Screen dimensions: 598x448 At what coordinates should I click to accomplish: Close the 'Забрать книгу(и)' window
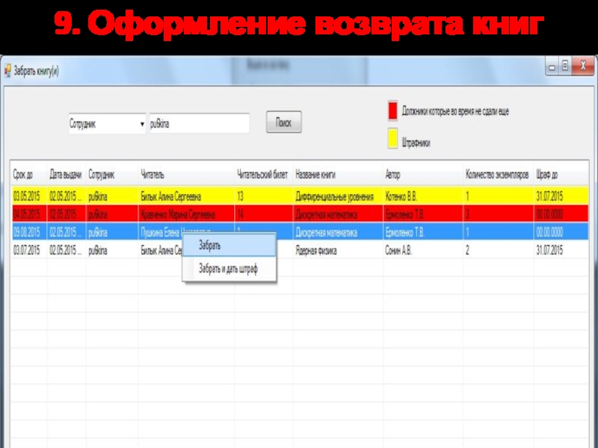(x=582, y=66)
